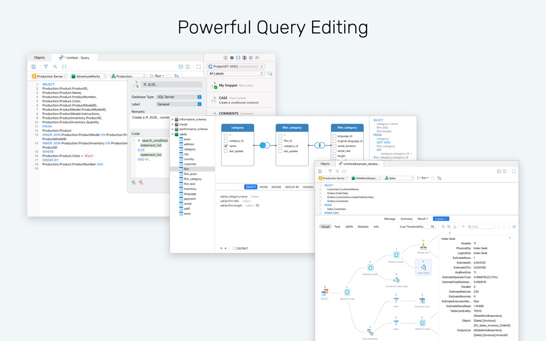Click the save icon in the WideWorldImporters query window
This screenshot has width=546, height=341.
click(320, 171)
